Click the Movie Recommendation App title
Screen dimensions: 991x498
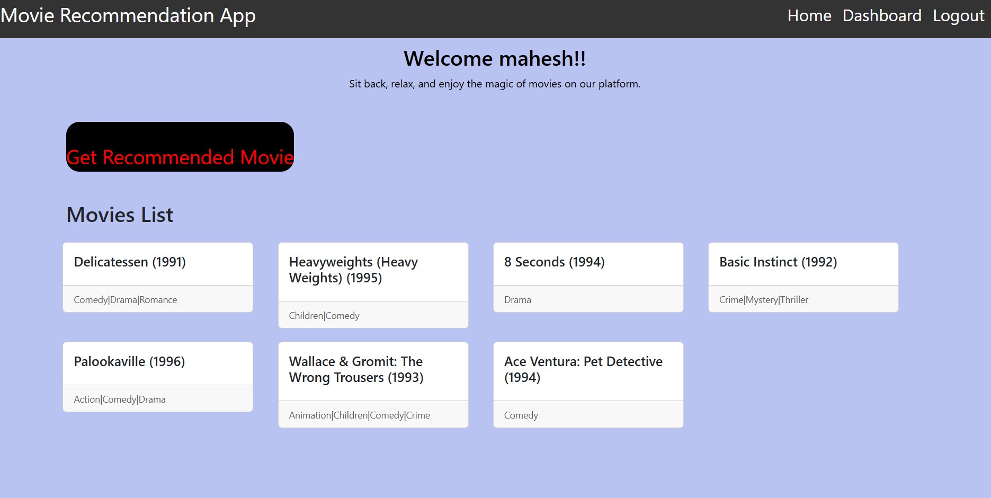coord(128,15)
